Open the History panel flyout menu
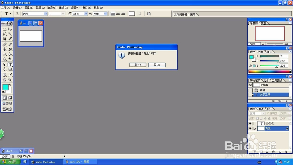293x165 pixels. click(x=290, y=80)
